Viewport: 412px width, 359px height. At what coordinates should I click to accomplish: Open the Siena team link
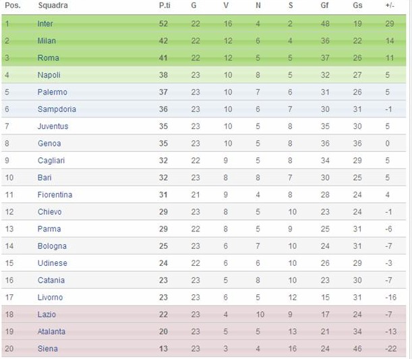click(48, 348)
